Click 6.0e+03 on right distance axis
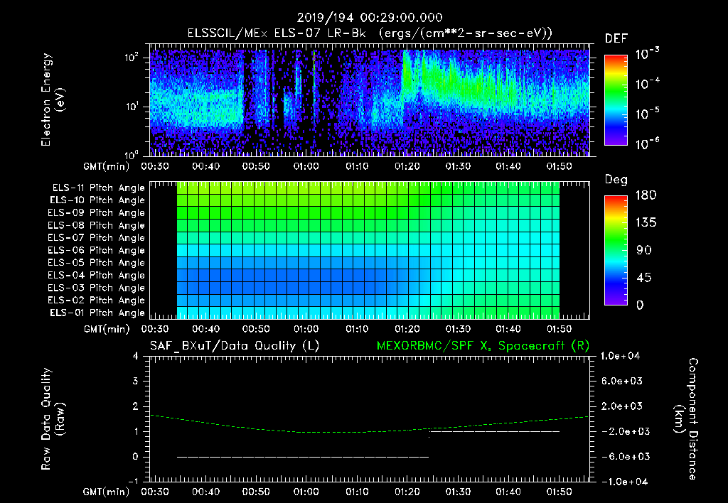728x503 pixels. click(x=621, y=381)
